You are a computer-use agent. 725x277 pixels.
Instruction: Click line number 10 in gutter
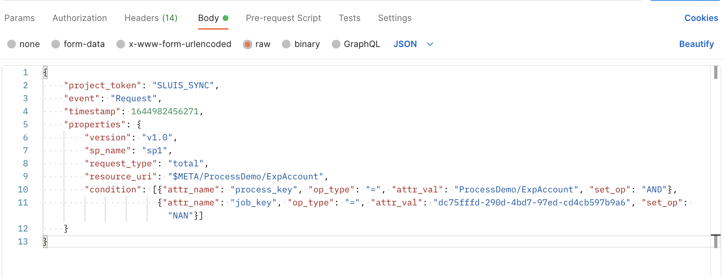pos(23,189)
